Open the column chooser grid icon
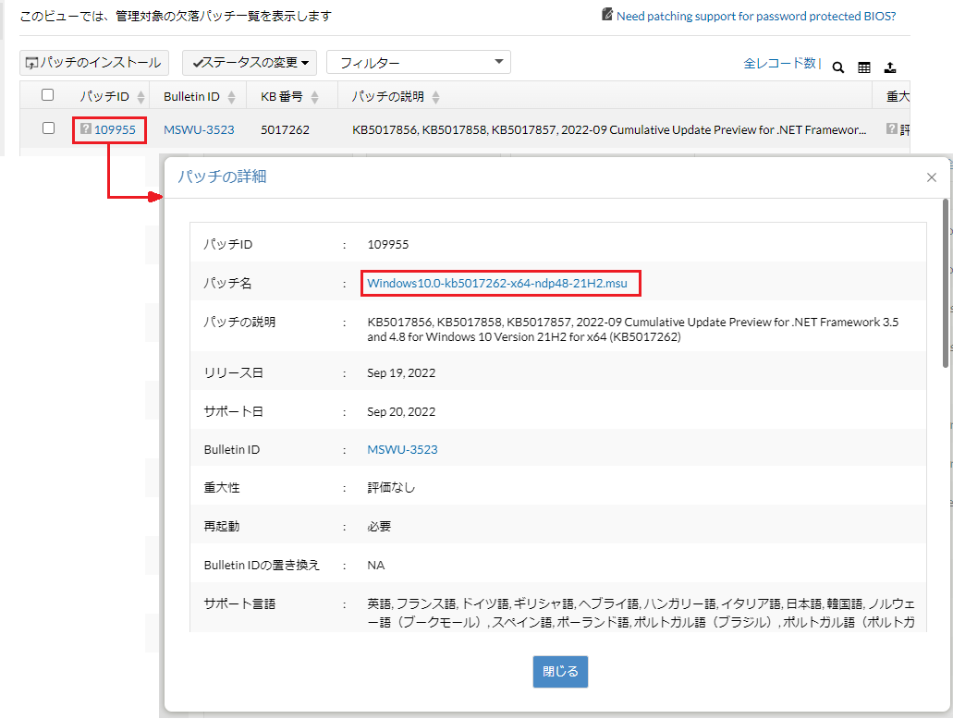 864,67
